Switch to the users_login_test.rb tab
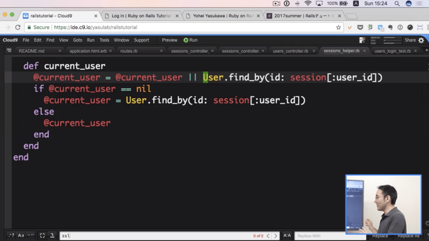 (392, 51)
